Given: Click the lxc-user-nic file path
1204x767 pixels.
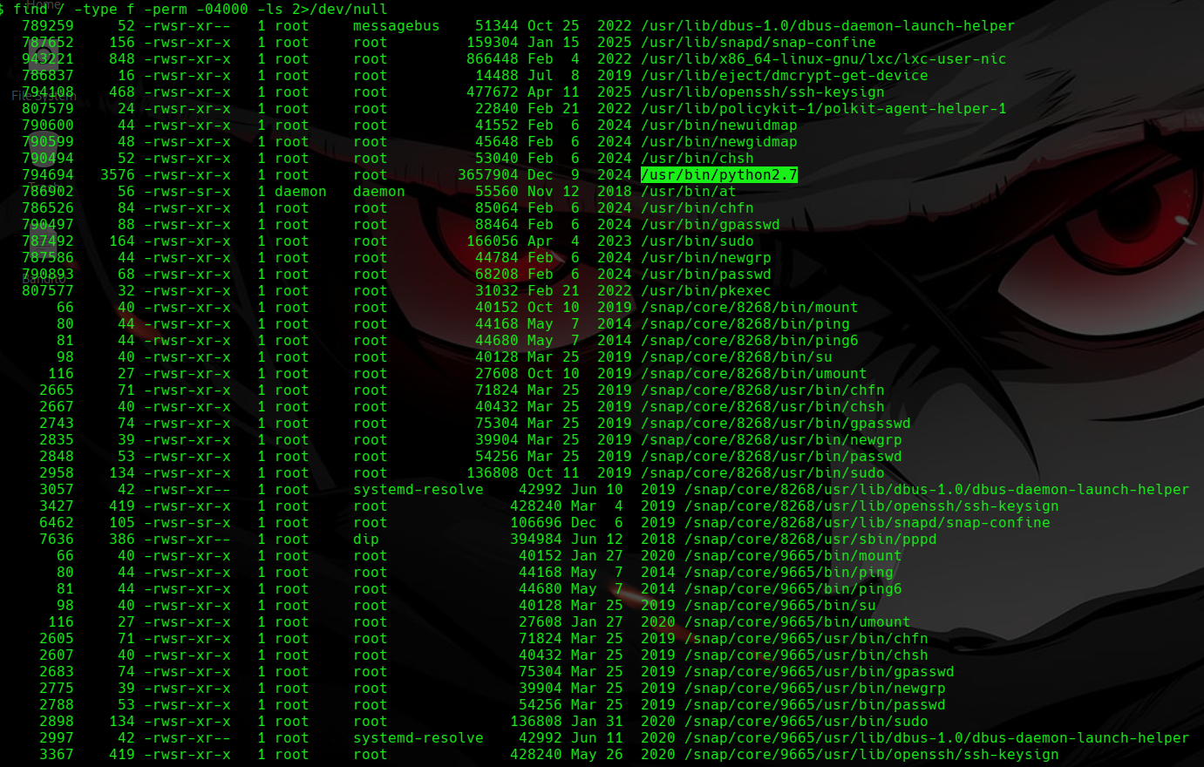Looking at the screenshot, I should (x=824, y=59).
